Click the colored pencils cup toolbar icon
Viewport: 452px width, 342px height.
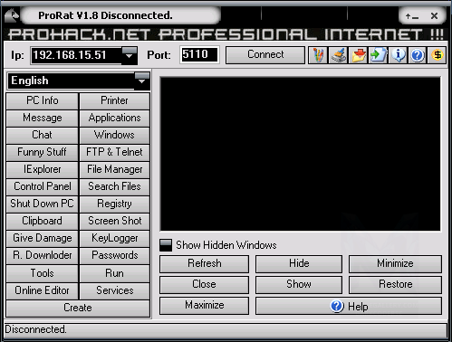click(318, 55)
